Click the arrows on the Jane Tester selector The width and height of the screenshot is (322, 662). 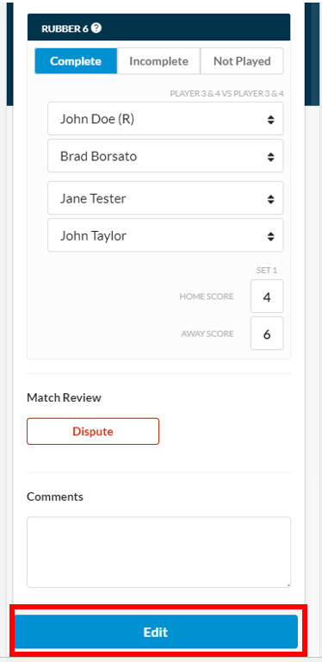(270, 199)
